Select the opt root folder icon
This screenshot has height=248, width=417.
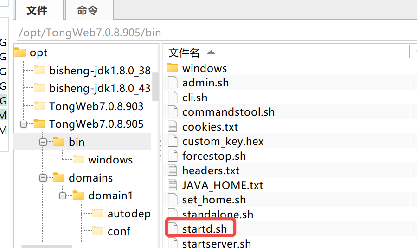pyautogui.click(x=20, y=52)
